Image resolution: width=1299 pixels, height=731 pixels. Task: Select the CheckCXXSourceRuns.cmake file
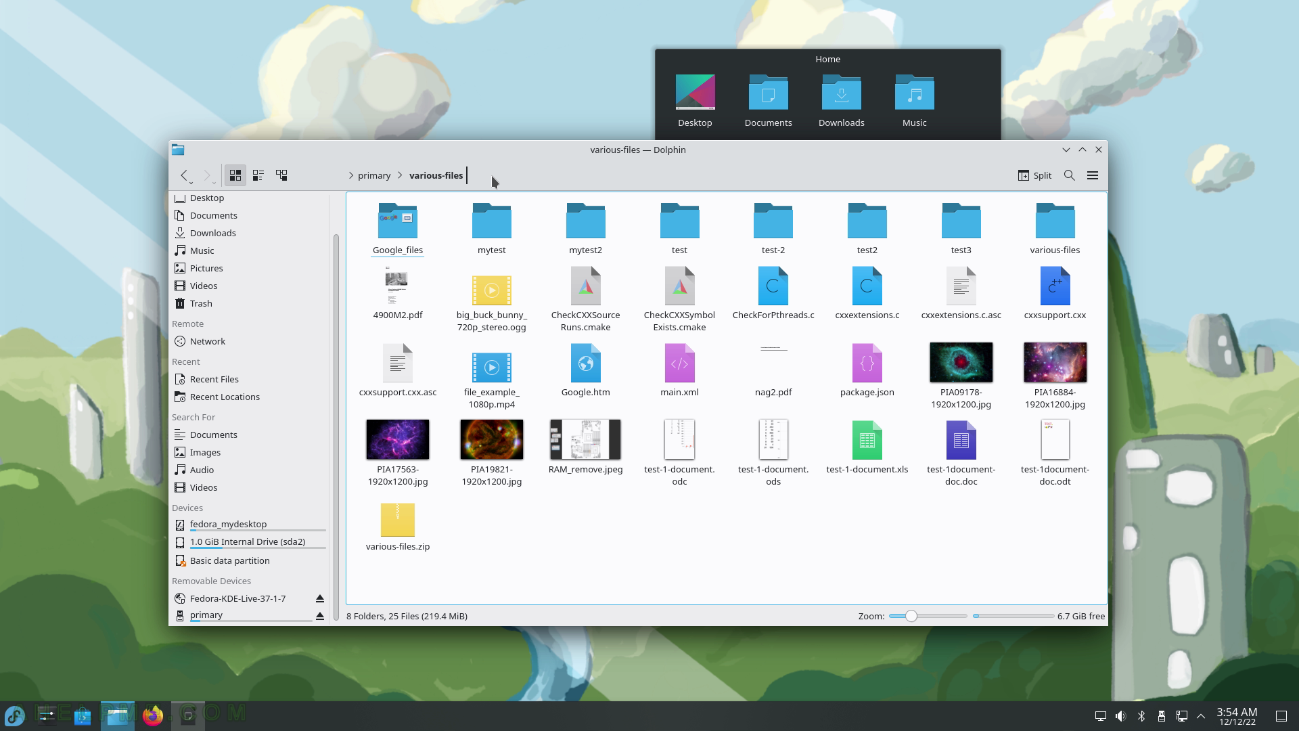(x=586, y=299)
